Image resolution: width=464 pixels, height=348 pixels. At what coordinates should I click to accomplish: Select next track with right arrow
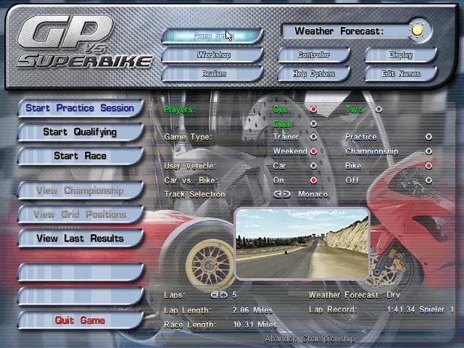click(286, 194)
